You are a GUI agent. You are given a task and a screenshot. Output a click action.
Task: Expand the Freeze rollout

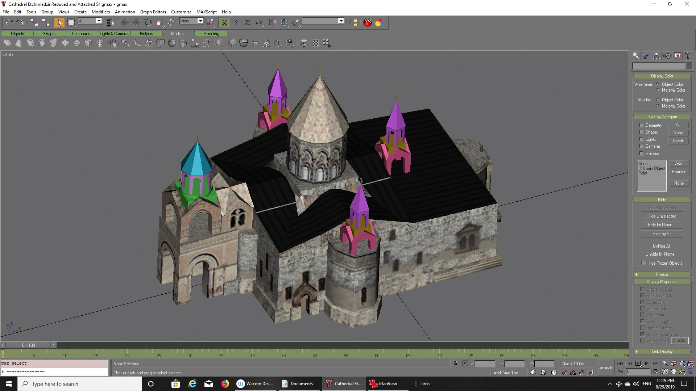coord(662,274)
